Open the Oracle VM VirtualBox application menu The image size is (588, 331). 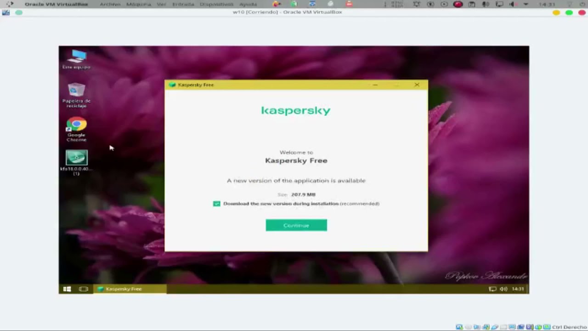(x=56, y=4)
